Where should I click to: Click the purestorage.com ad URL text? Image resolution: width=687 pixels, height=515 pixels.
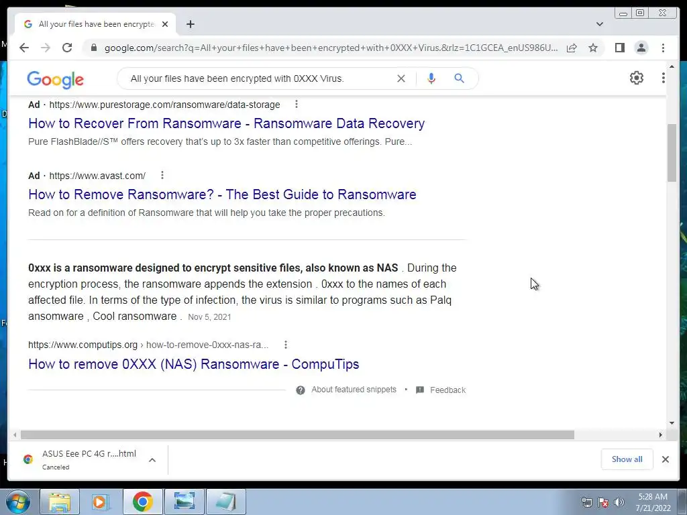[164, 105]
